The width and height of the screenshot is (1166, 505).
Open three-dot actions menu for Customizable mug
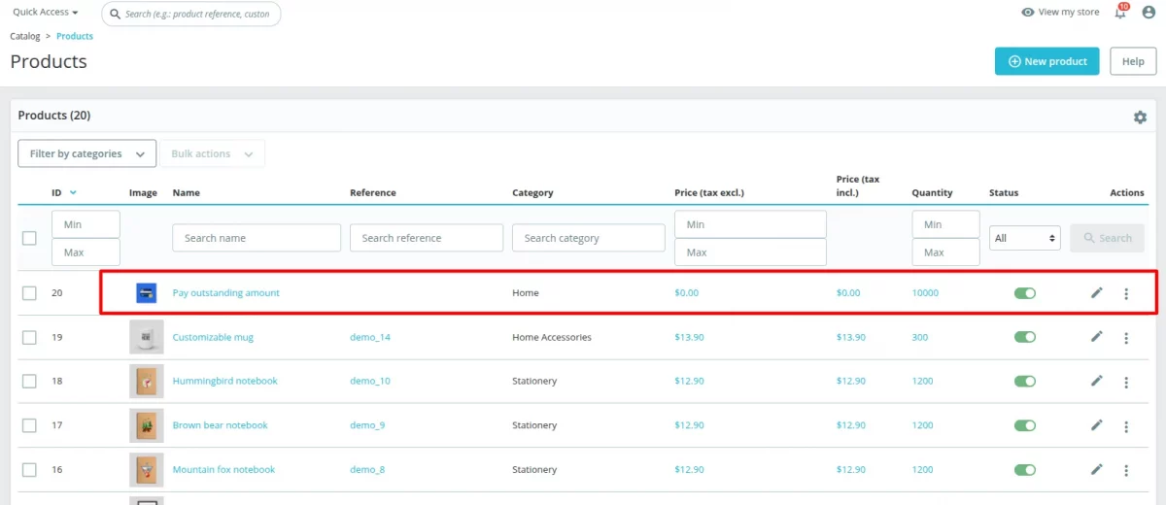[1126, 338]
